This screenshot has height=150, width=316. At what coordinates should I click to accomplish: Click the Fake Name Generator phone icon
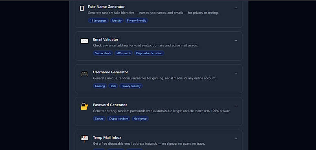(82, 8)
